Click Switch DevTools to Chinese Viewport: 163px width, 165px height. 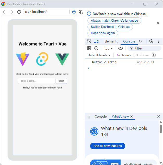(110, 27)
